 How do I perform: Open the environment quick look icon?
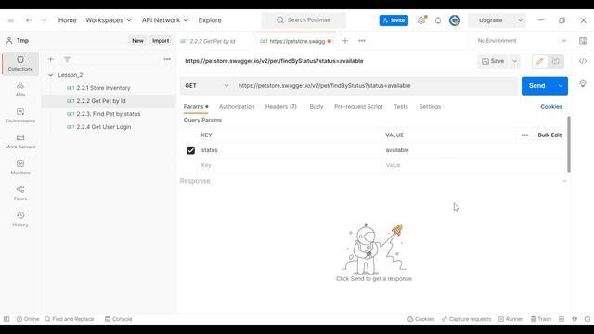[x=583, y=41]
